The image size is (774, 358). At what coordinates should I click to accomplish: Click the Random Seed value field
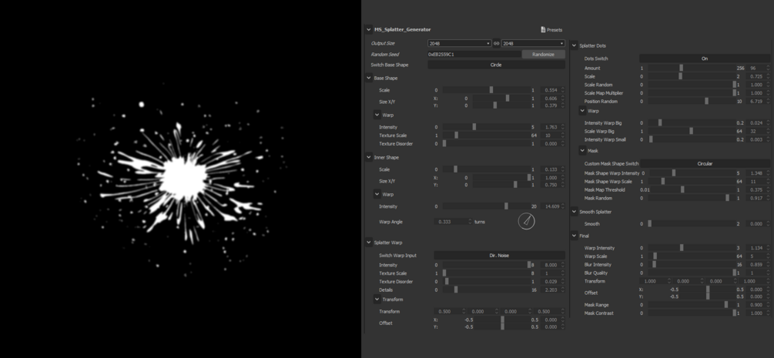coord(474,55)
